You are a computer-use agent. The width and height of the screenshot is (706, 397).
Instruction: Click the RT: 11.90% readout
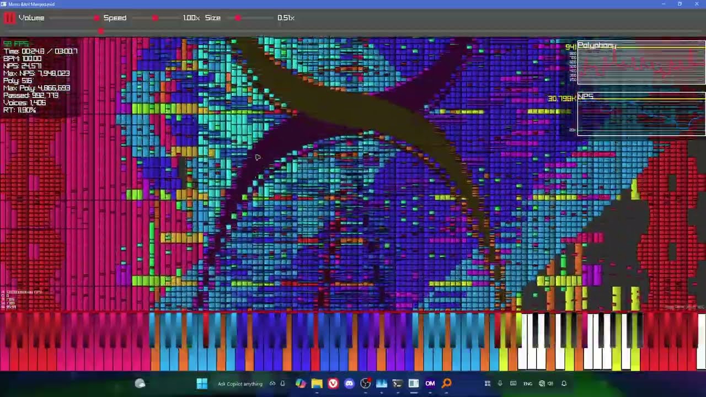coord(19,110)
